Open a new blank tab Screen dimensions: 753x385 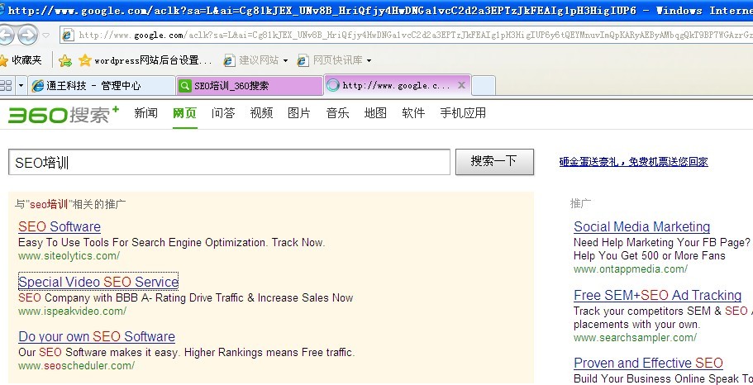[x=484, y=86]
